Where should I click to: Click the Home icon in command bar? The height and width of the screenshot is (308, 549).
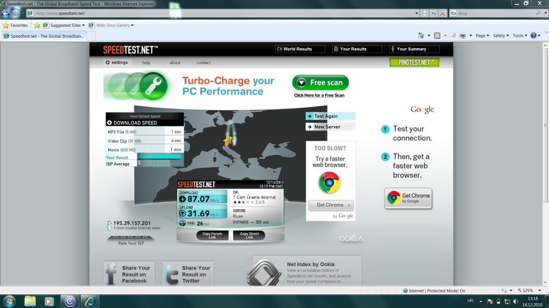421,35
